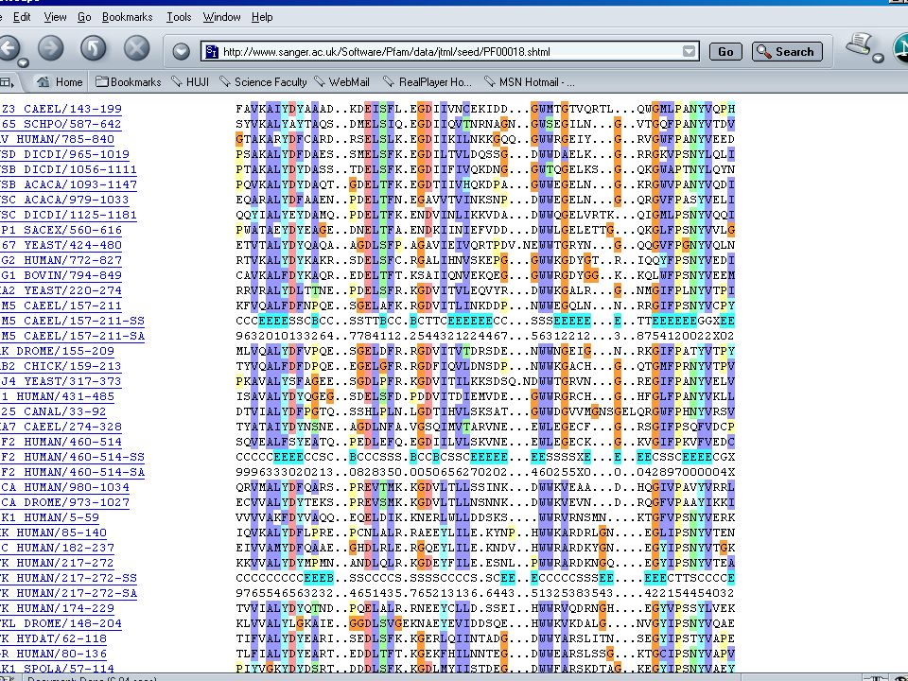The height and width of the screenshot is (681, 908).
Task: Open the DROME/155-209 link
Action: (x=58, y=351)
